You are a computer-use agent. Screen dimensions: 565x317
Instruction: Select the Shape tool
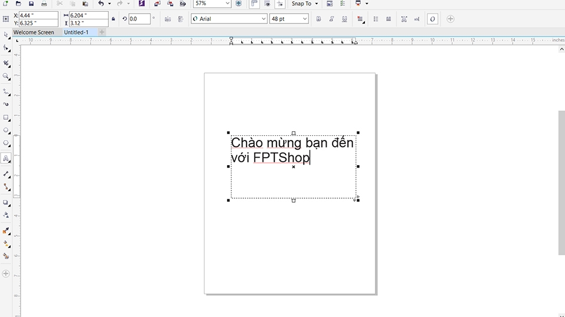pos(6,48)
